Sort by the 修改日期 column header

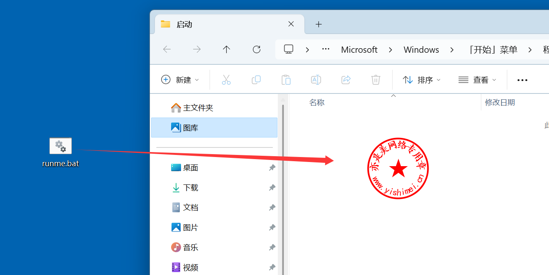500,102
